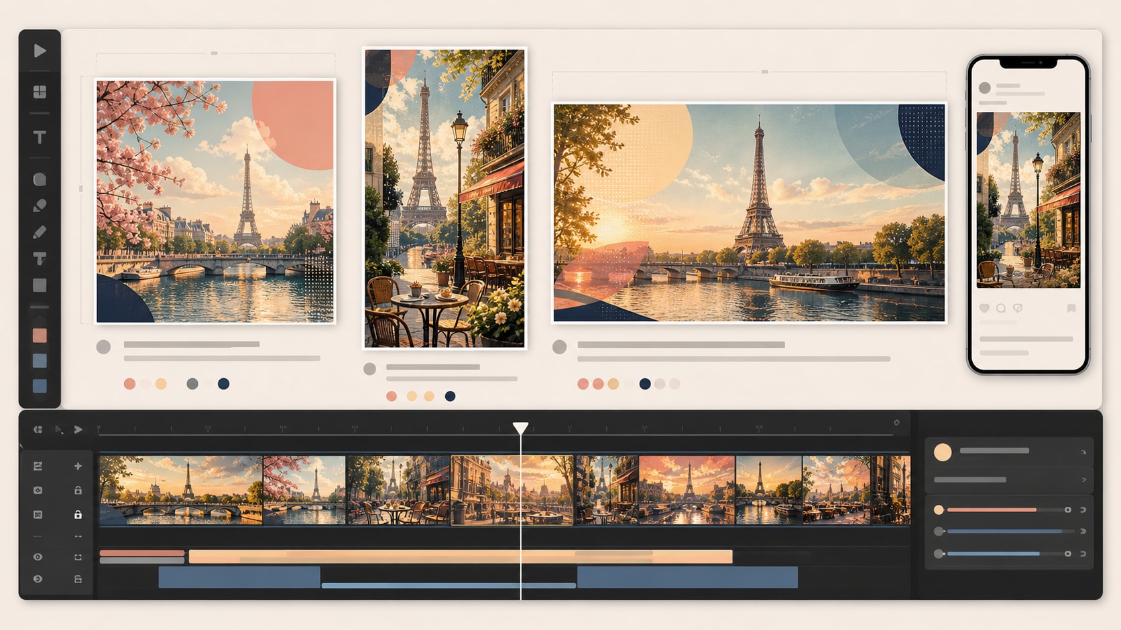Click the post image in the phone preview
1121x630 pixels.
pyautogui.click(x=1028, y=200)
